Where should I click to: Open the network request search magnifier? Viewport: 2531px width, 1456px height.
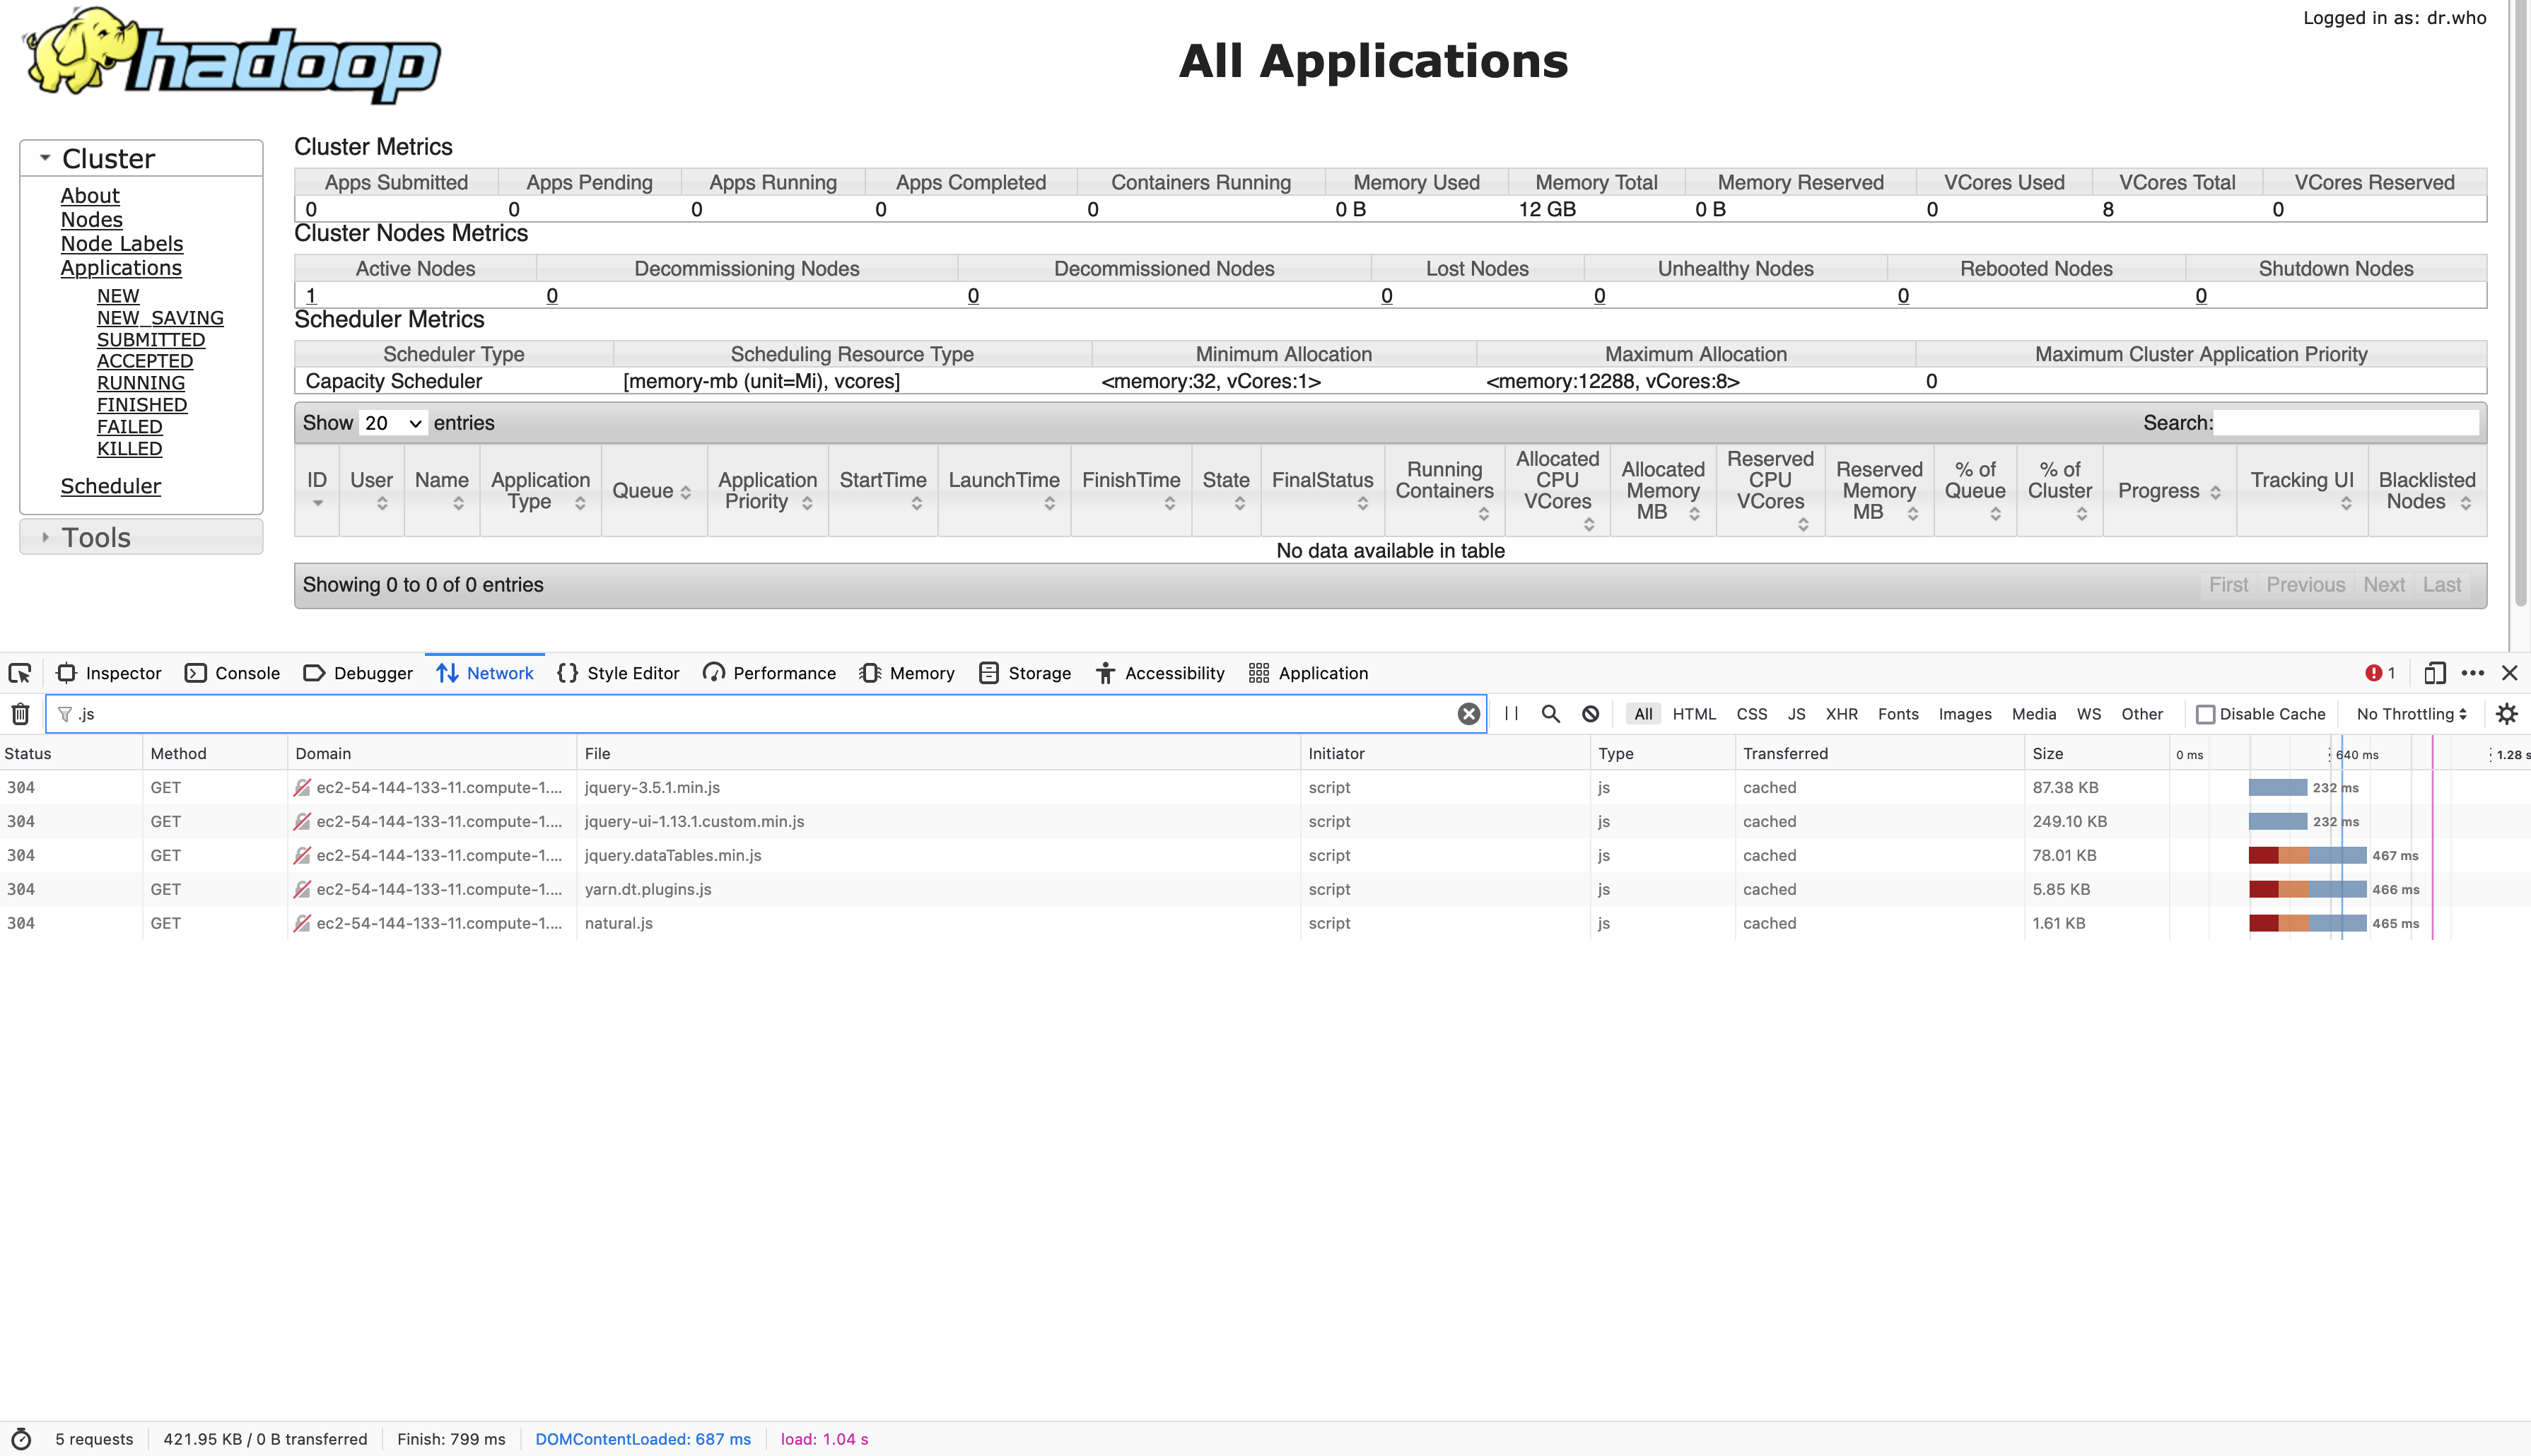tap(1550, 713)
